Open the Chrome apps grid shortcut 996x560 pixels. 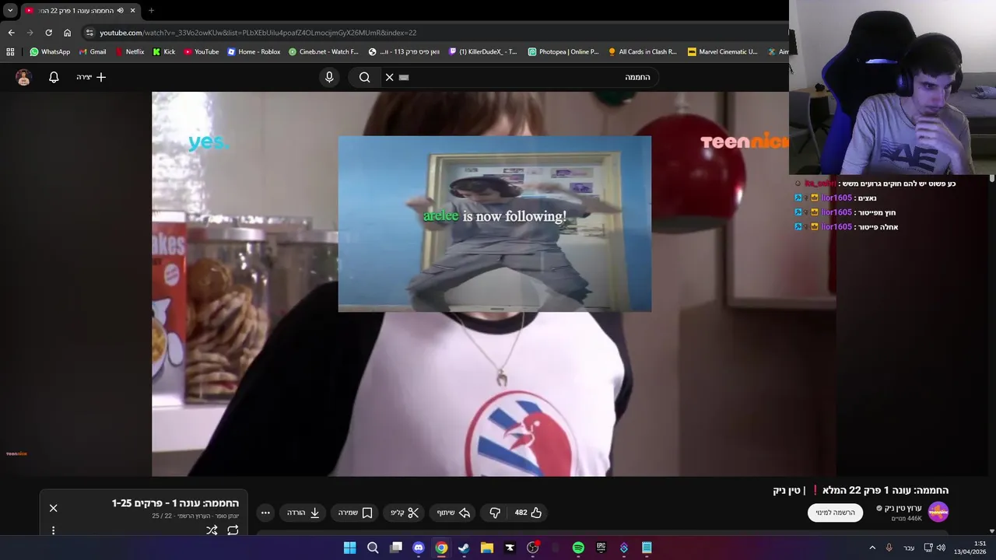(x=10, y=52)
